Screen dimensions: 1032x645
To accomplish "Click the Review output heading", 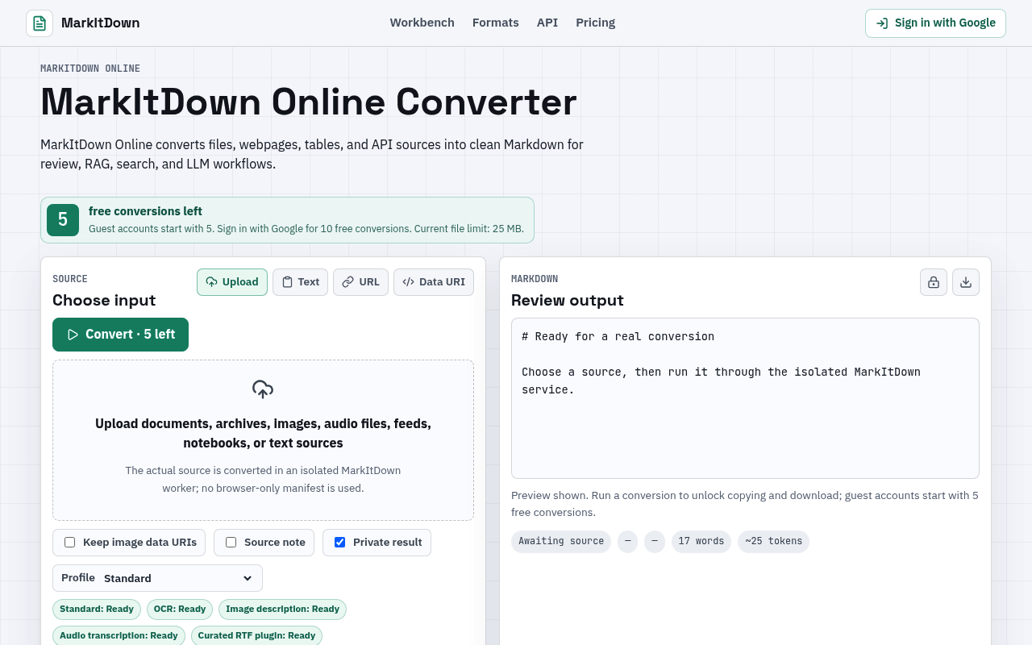I will (568, 301).
